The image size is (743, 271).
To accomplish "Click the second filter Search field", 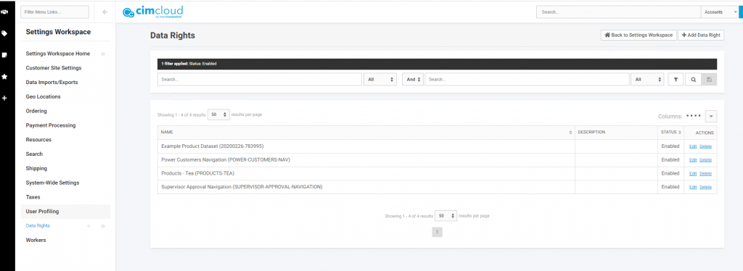I will (x=527, y=80).
